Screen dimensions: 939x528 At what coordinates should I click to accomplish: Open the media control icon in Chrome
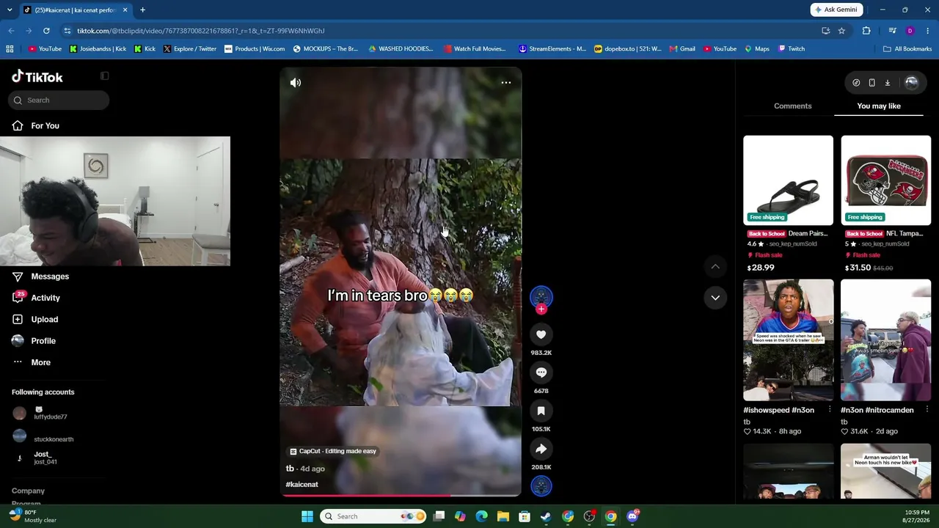[x=892, y=31]
